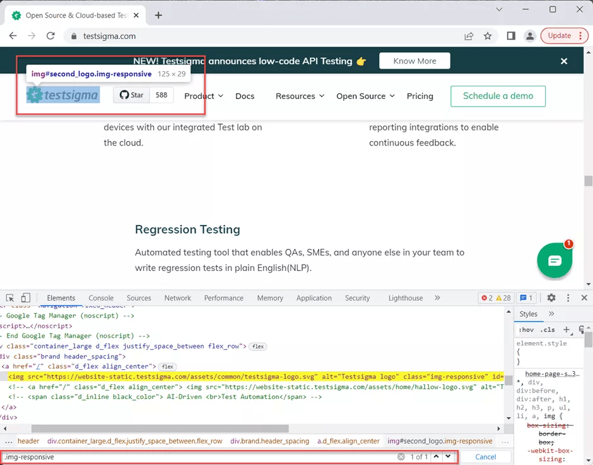Expand the Product menu
The image size is (593, 465).
(204, 96)
